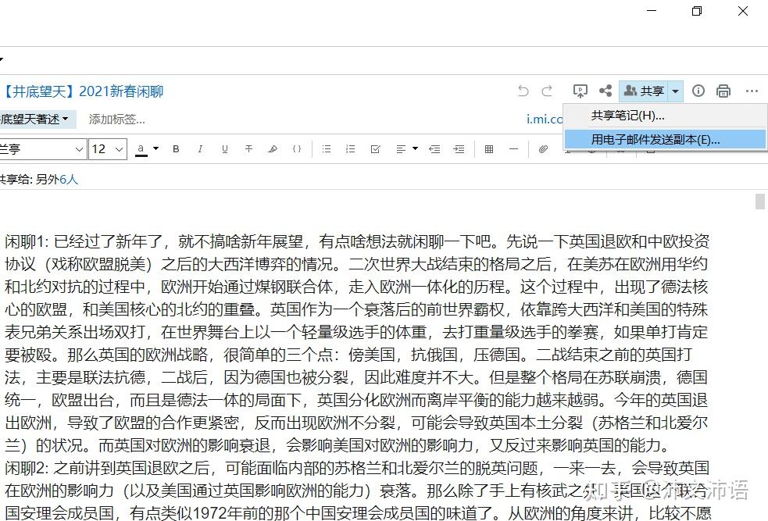The image size is (768, 521).
Task: Attach a file with paperclip icon
Action: pos(543,149)
